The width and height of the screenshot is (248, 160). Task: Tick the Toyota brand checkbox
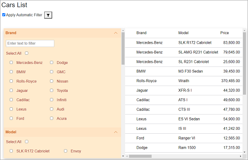coord(52,90)
